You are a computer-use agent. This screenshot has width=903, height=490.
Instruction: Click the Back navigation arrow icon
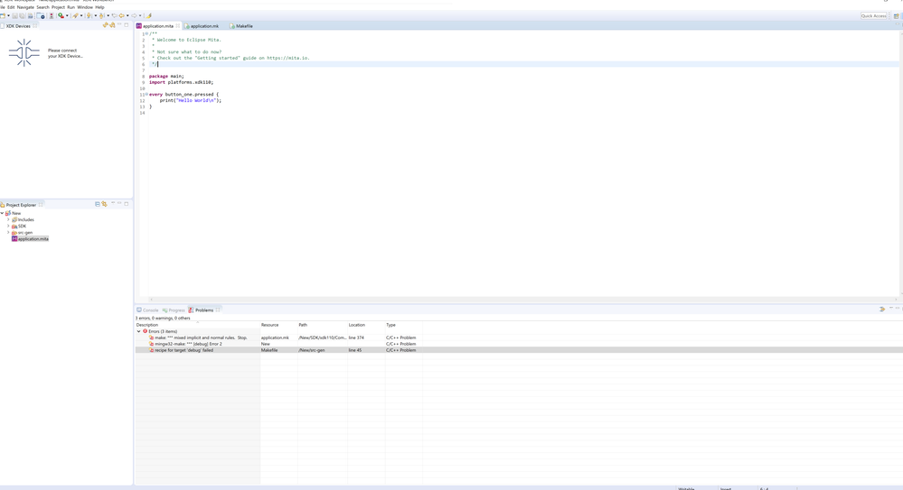coord(121,15)
